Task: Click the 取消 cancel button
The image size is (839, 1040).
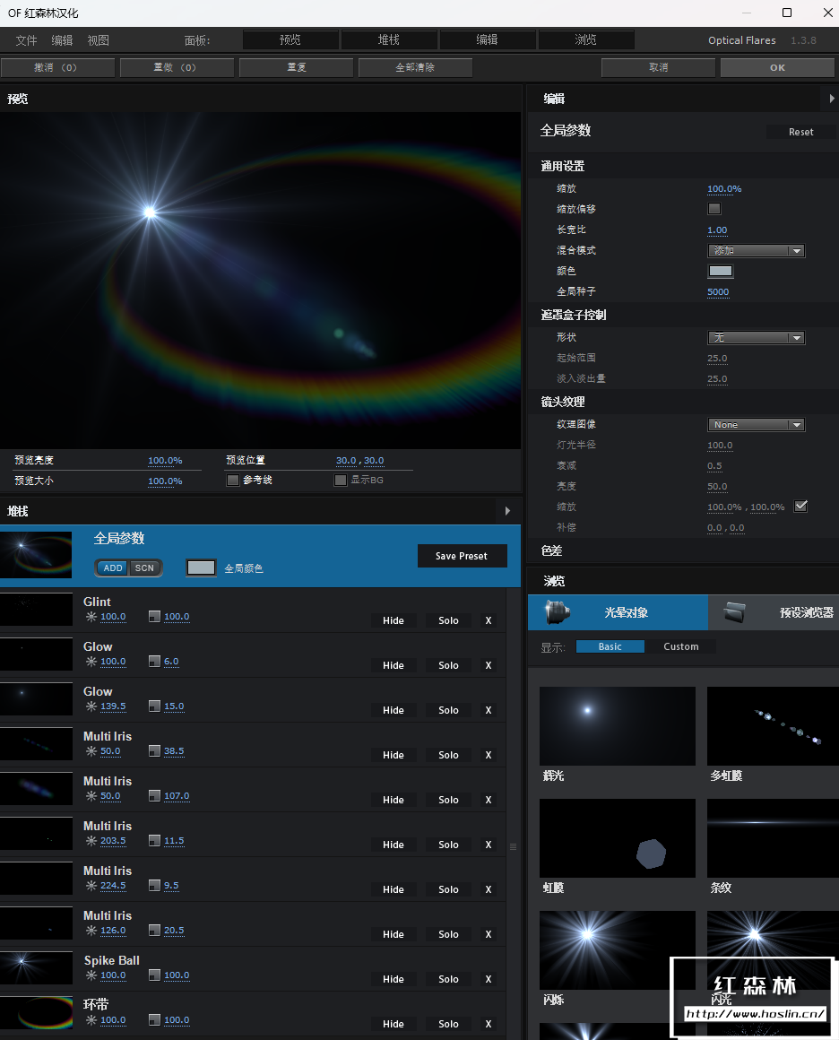Action: click(x=659, y=67)
